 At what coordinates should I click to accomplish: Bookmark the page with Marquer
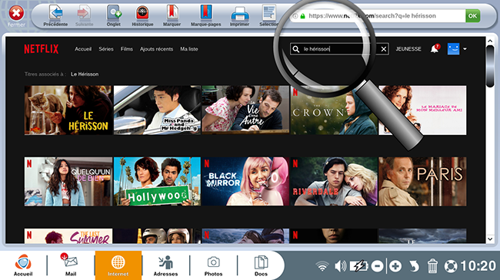pos(172,13)
